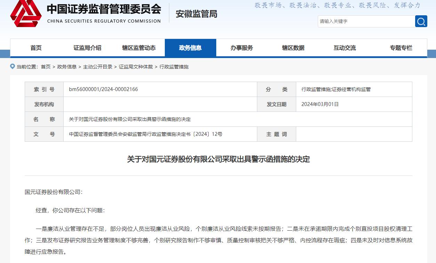Click the date 2024年03月01日
This screenshot has width=436, height=263.
320,104
